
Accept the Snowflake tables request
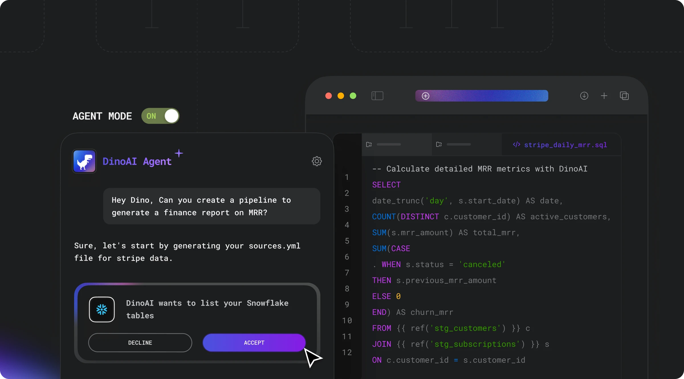[x=254, y=343]
